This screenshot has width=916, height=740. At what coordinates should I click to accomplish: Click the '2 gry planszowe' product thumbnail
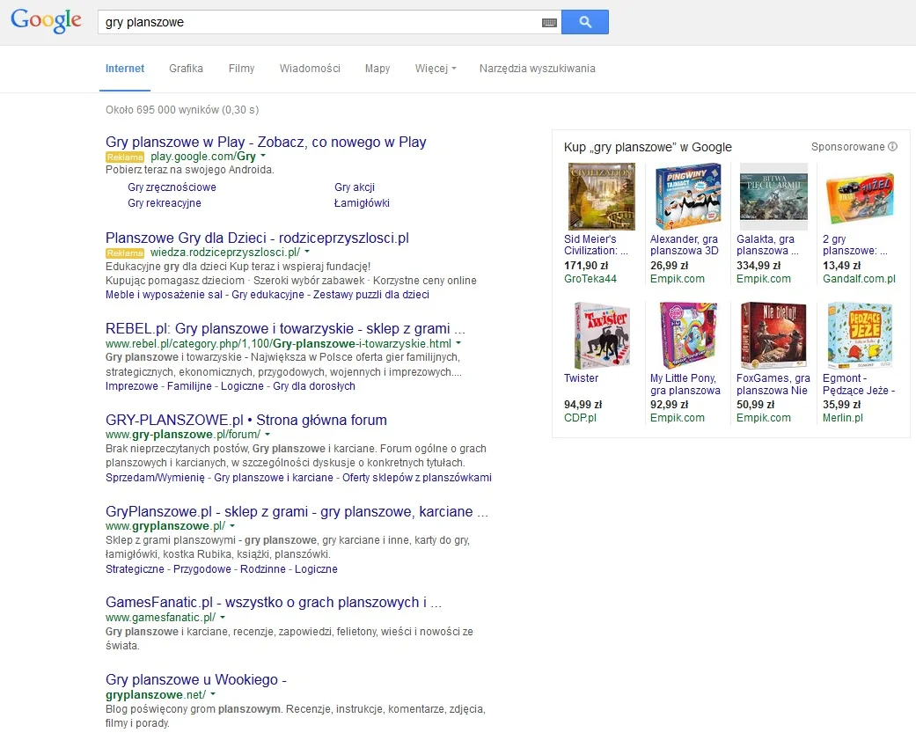(x=860, y=197)
